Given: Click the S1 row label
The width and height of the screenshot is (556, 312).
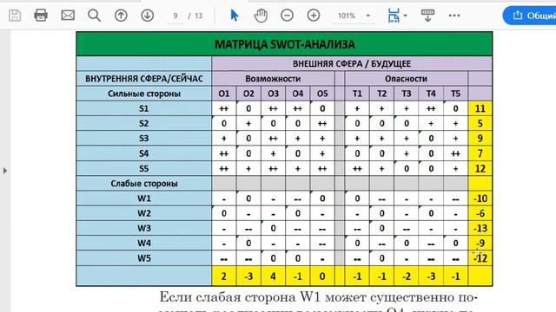Looking at the screenshot, I should [x=144, y=108].
